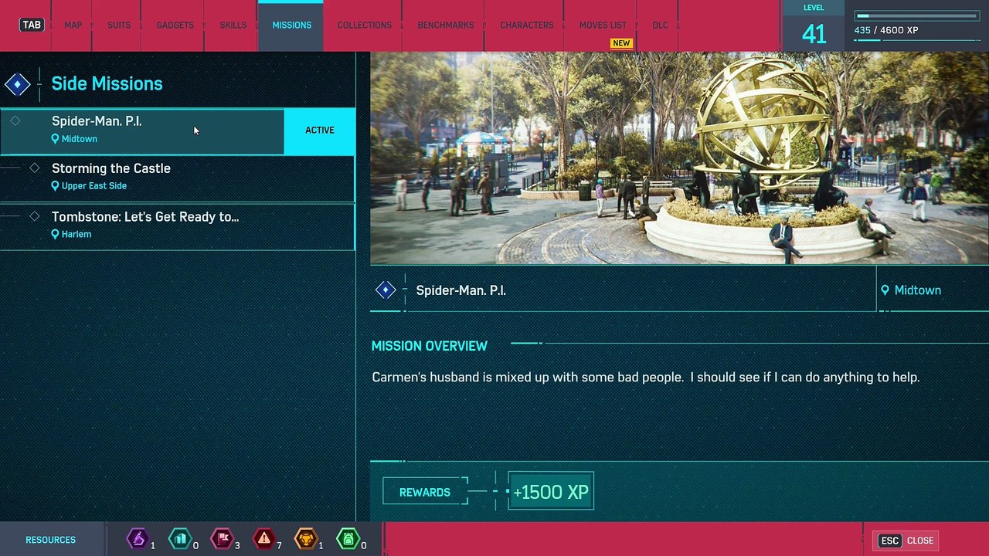Click Midtown location pin in details panel

[x=885, y=290]
